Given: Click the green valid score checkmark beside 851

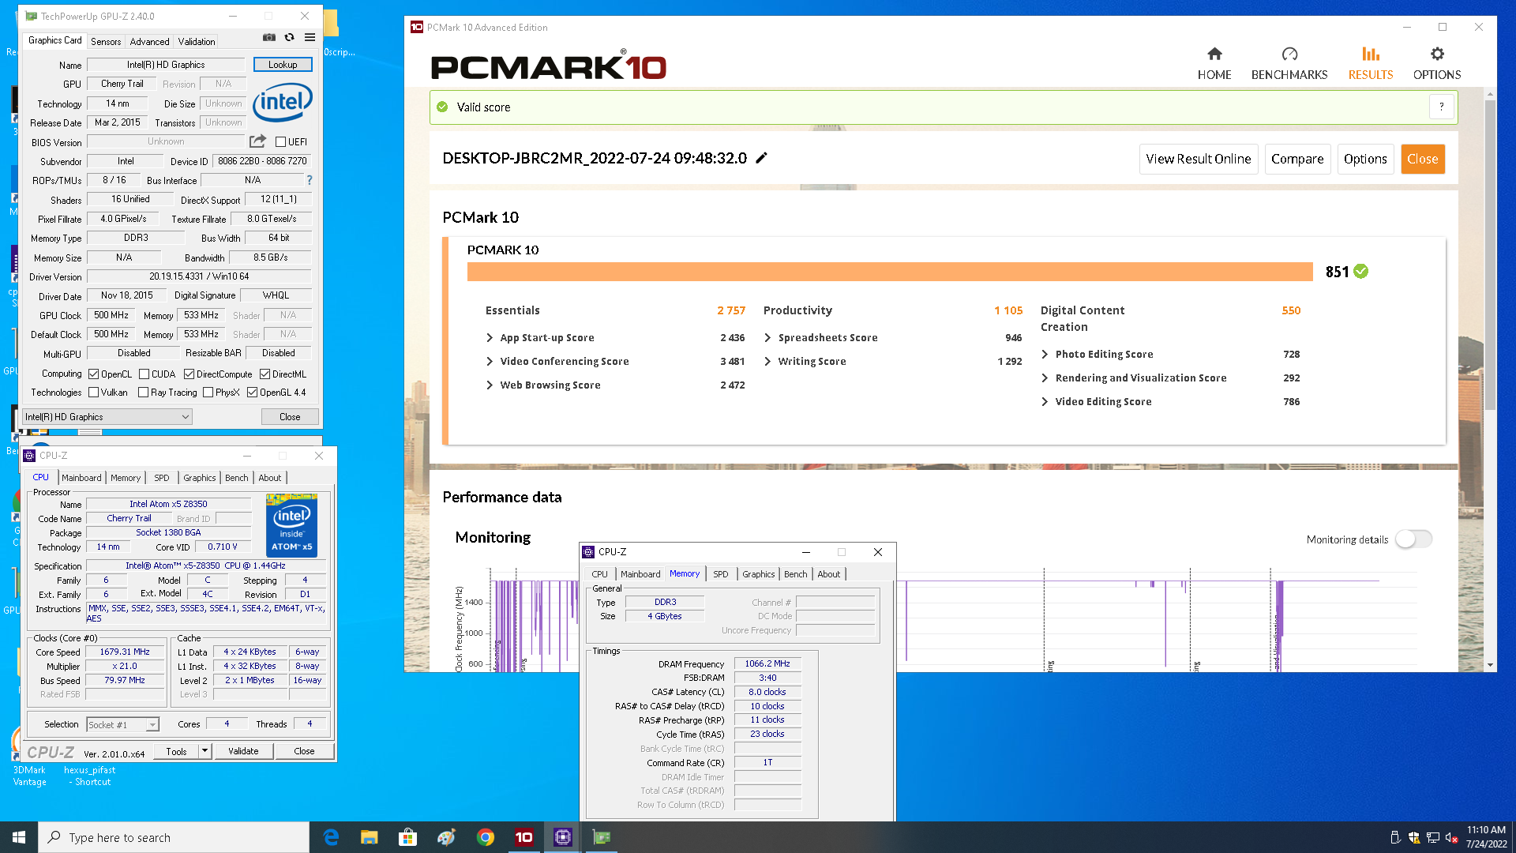Looking at the screenshot, I should click(1360, 271).
